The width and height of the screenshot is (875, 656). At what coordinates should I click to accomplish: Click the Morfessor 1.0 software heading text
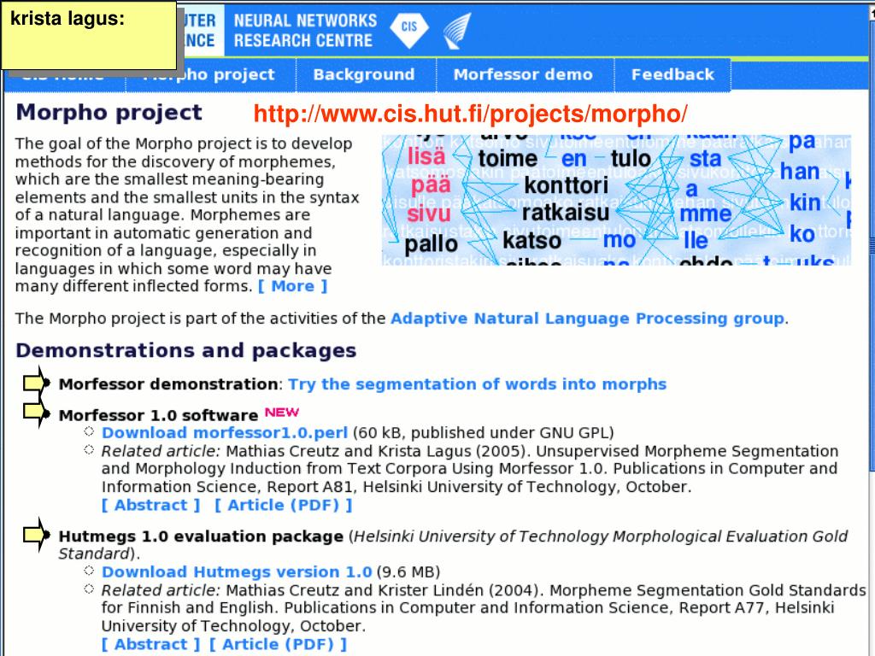158,416
